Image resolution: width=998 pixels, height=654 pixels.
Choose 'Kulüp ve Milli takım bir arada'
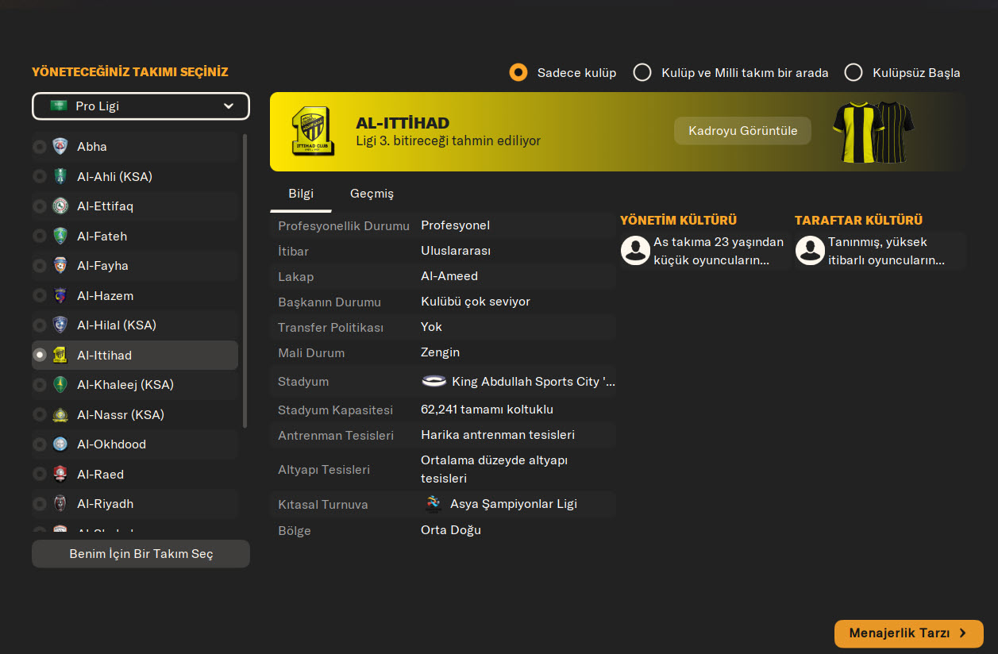(642, 73)
